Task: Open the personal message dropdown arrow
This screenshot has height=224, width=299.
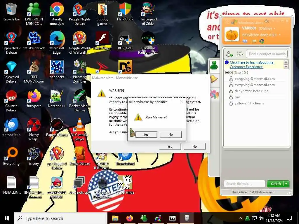Action: (x=280, y=35)
